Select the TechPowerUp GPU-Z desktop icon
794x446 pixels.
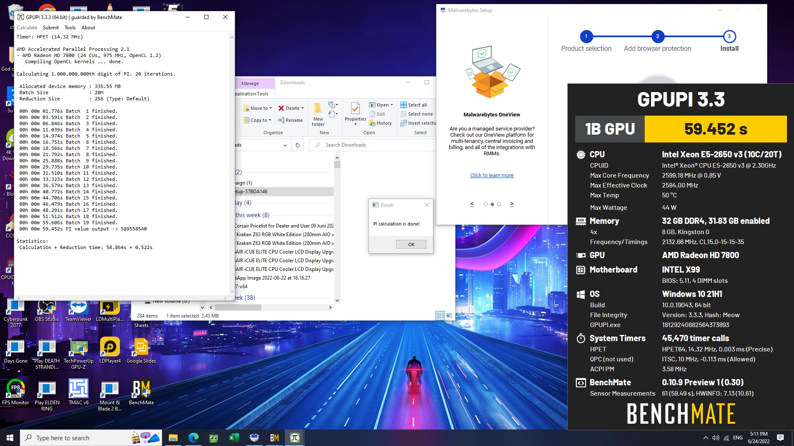click(x=78, y=354)
